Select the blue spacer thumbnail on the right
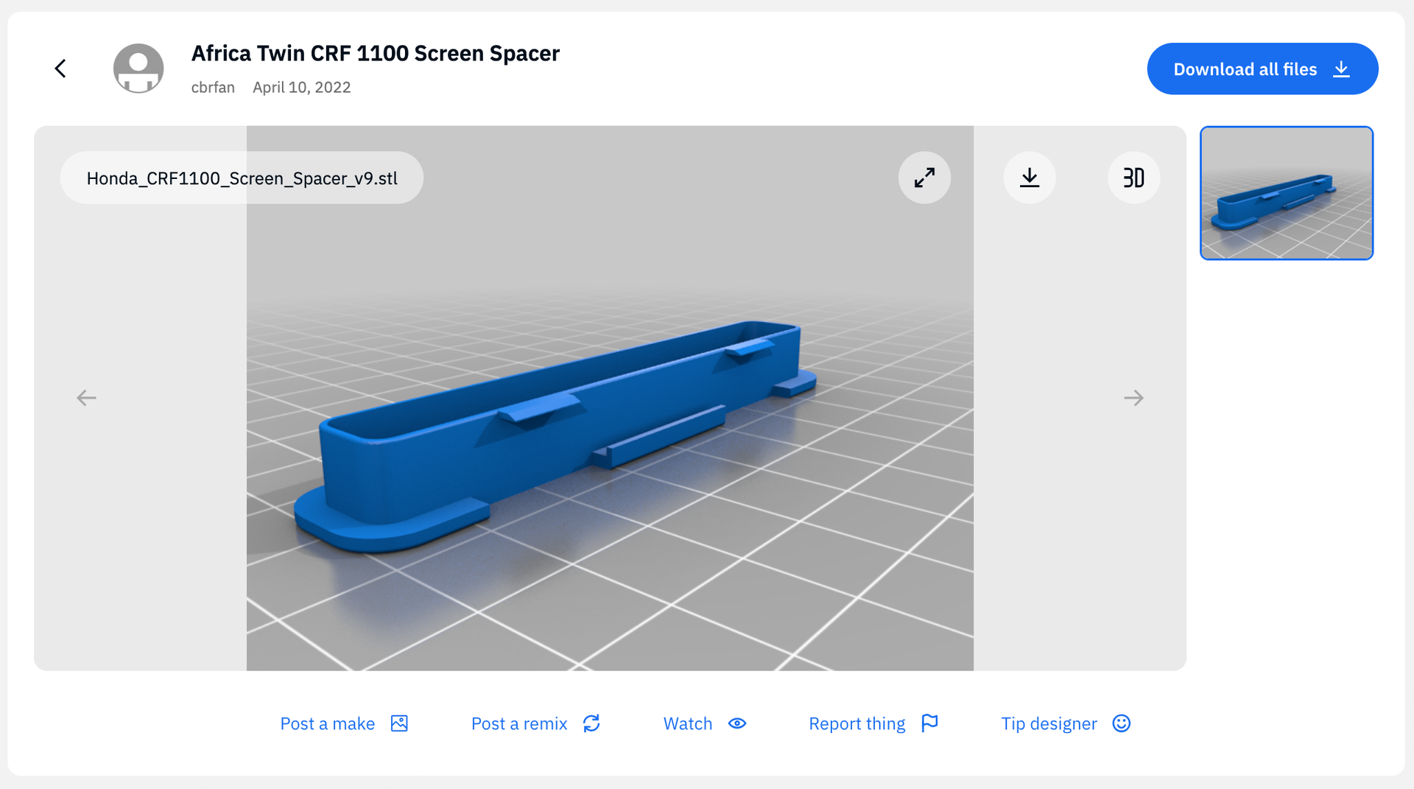 pos(1286,193)
